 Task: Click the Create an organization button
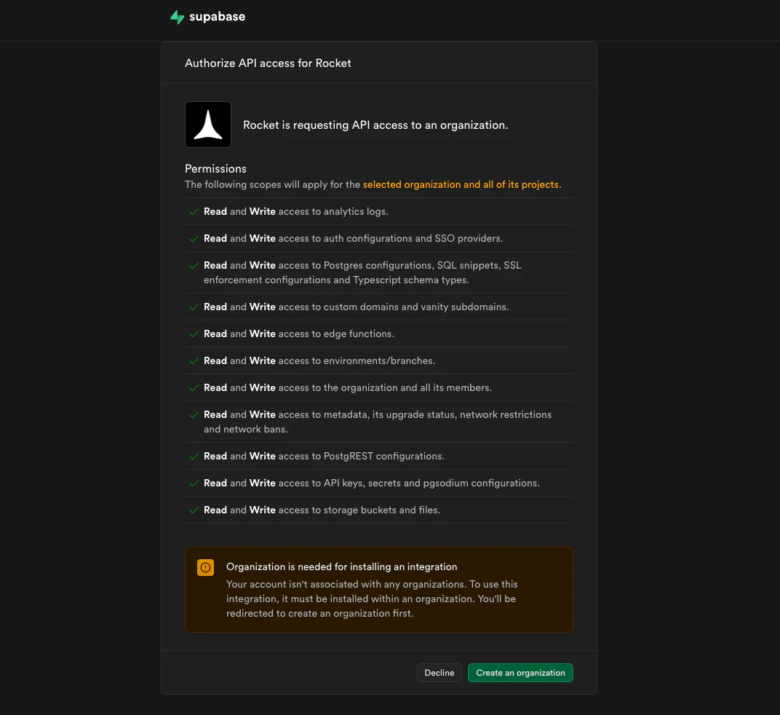(520, 672)
